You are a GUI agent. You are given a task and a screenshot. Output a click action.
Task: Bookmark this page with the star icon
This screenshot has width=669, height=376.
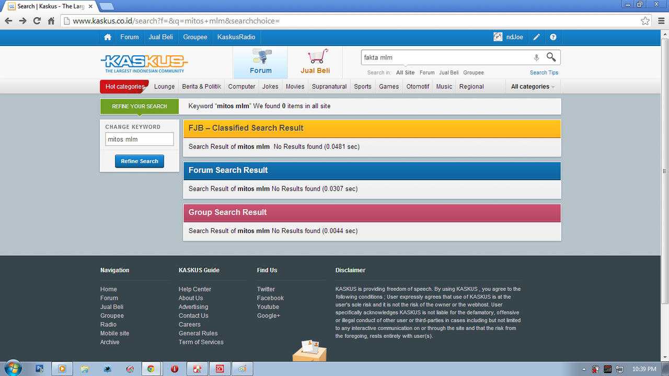pyautogui.click(x=645, y=21)
